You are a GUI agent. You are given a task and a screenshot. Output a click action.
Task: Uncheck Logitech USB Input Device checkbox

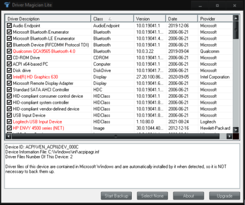pos(9,122)
